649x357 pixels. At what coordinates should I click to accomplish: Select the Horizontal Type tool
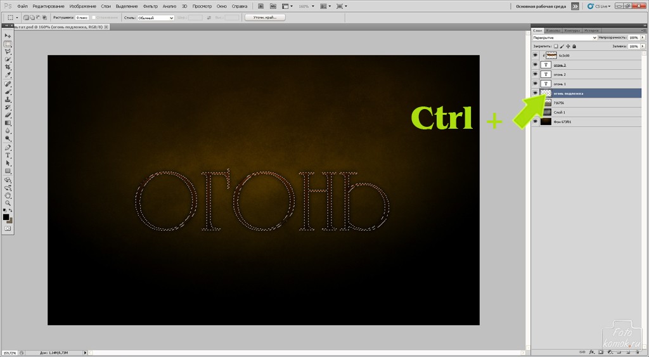tap(8, 156)
